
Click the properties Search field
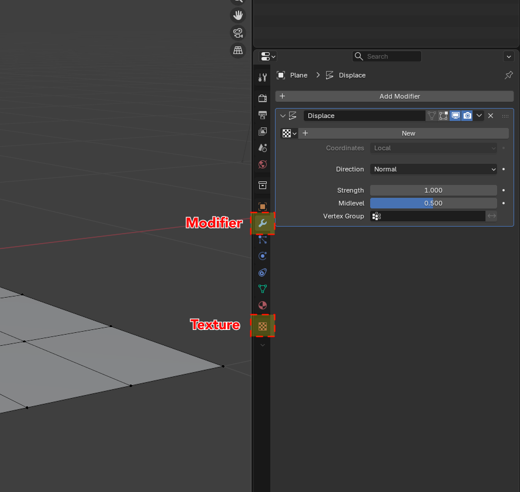[387, 56]
